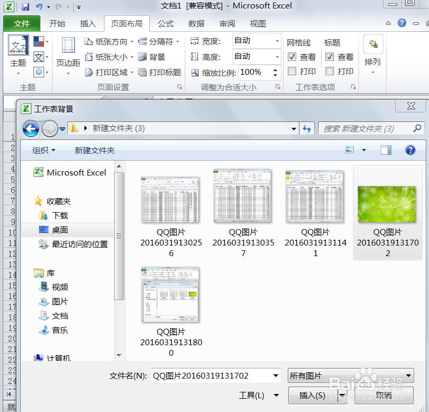429x412 pixels.
Task: Click 纸张方向 page orientation
Action: (109, 41)
